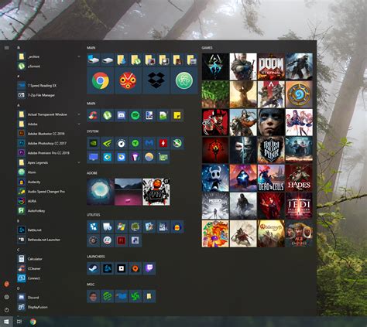
Task: Launch the Dropbox tile
Action: click(156, 80)
